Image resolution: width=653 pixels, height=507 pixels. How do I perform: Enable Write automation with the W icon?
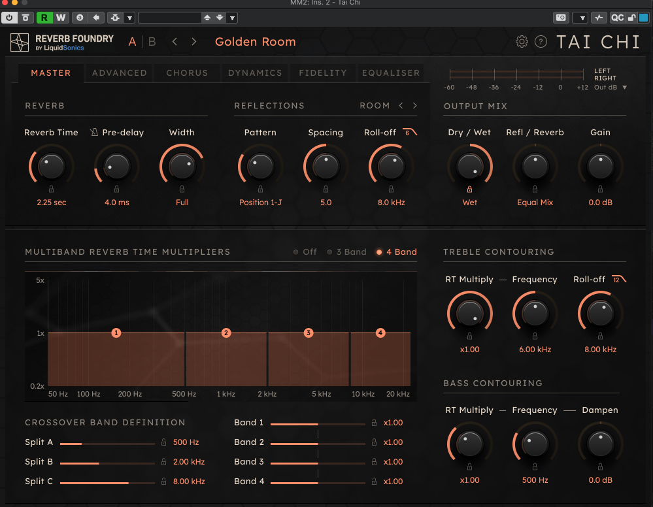60,18
